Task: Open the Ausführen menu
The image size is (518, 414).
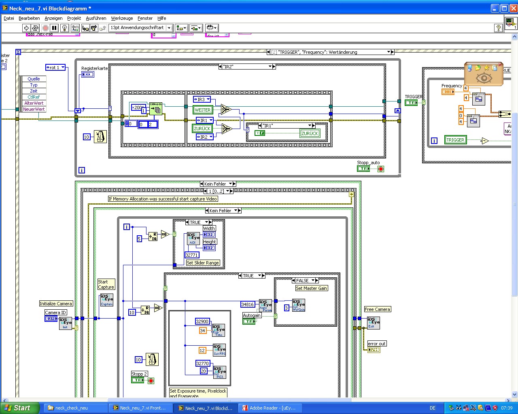Action: coord(96,18)
